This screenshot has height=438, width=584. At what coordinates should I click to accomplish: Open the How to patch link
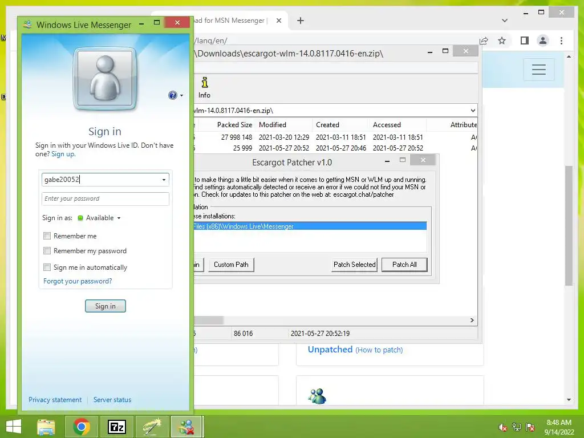[x=379, y=350]
